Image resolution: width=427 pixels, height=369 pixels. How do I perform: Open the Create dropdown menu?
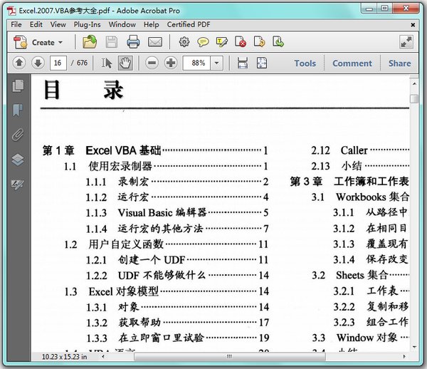click(38, 43)
